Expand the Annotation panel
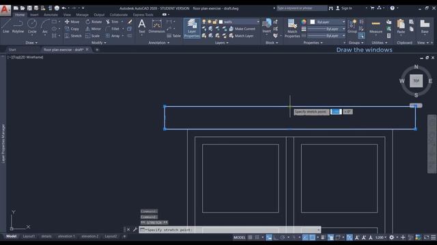437x245 pixels. [159, 43]
